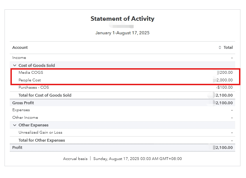
Task: Click the -$100.00 Purchases amount
Action: coord(224,87)
